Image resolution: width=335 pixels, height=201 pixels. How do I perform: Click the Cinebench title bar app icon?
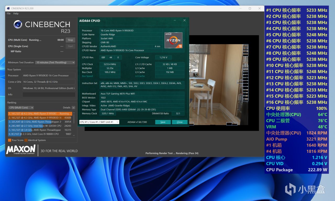(8, 8)
